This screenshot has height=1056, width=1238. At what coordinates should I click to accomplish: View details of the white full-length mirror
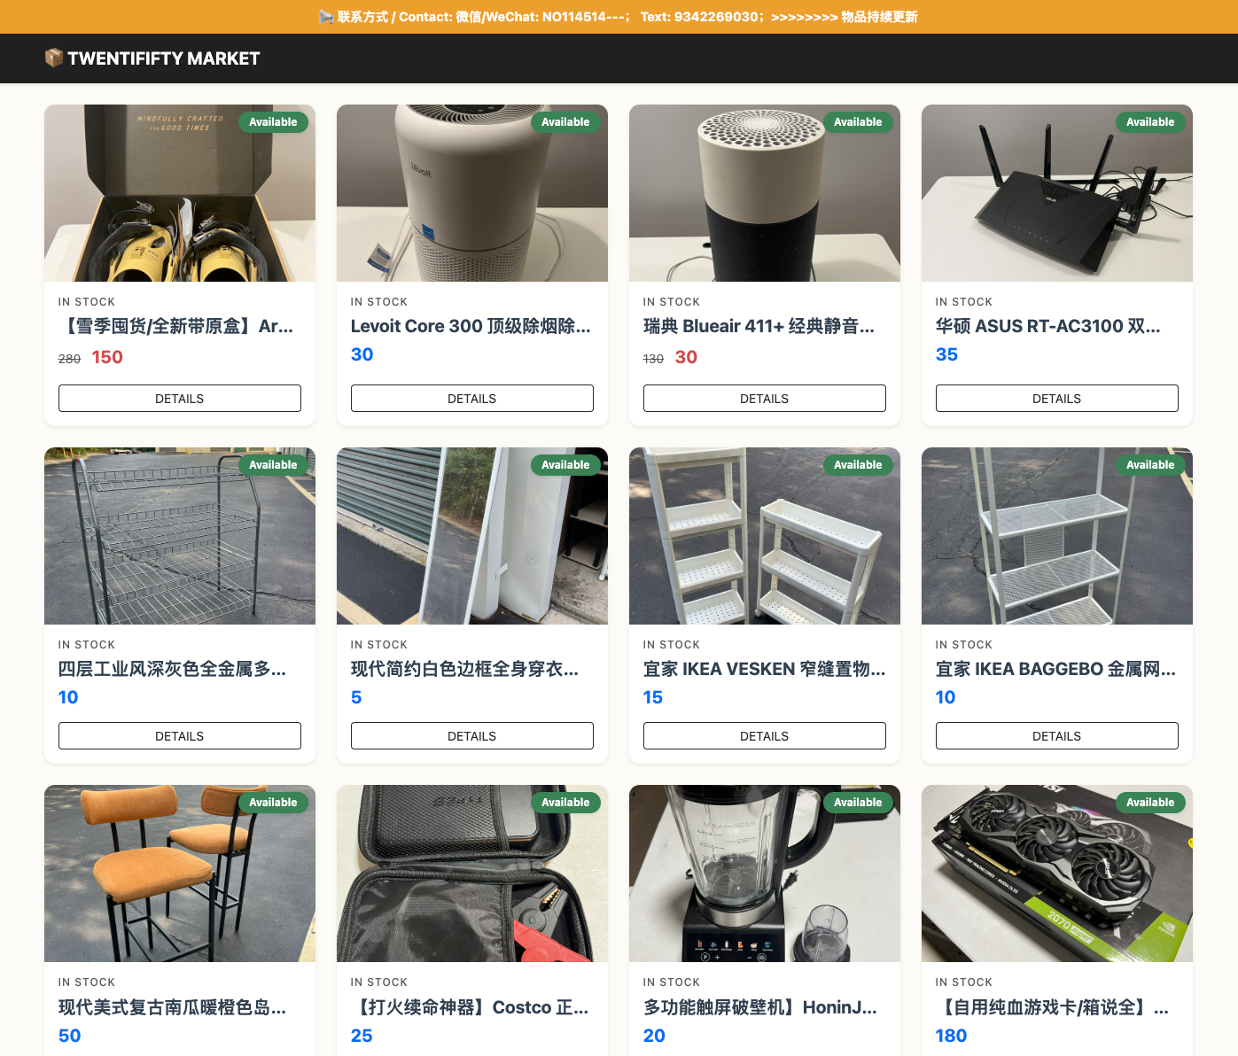click(472, 736)
